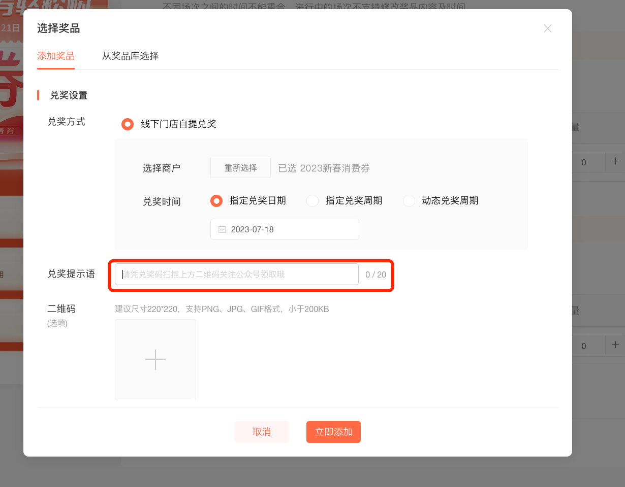Screen dimensions: 625x487
Task: Click the plus icon to upload 二维码
Action: [x=155, y=359]
